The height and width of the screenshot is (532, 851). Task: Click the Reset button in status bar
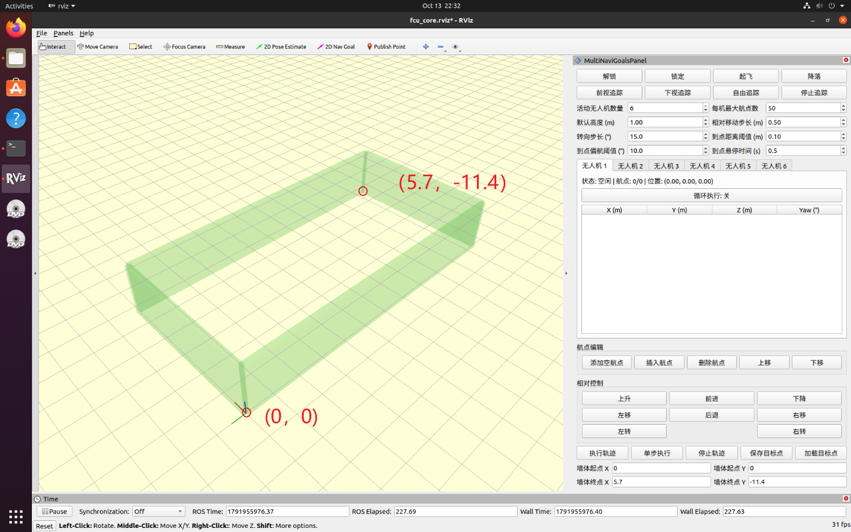[44, 526]
